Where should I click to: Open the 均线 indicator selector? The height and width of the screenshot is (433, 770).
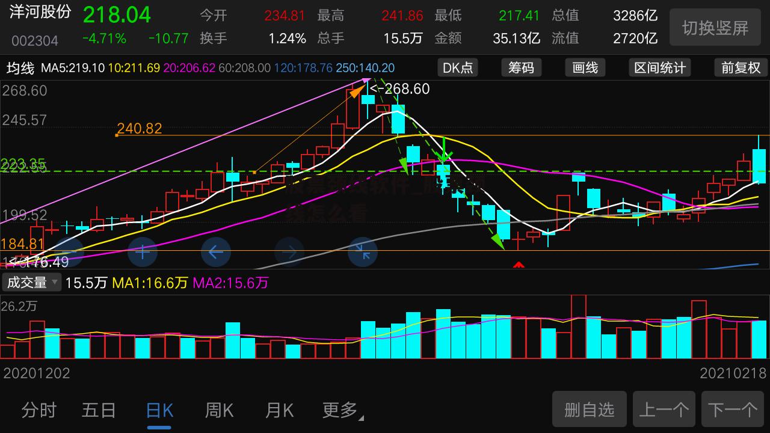click(x=20, y=68)
